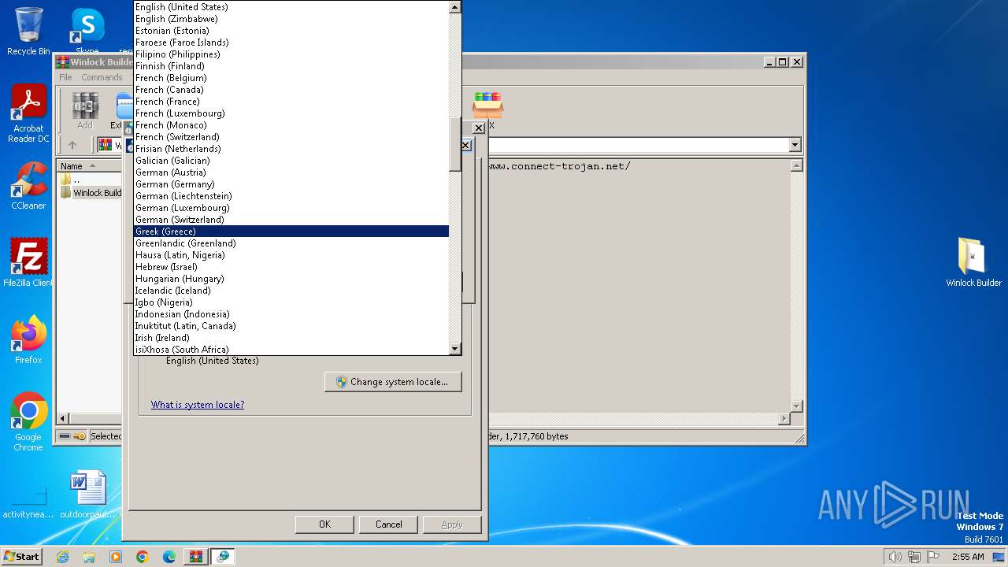Click the locale list scroll up arrow

click(x=454, y=7)
